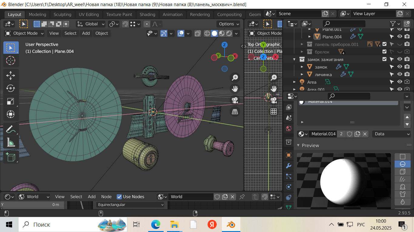The height and width of the screenshot is (232, 414).
Task: Hide Plane.004 with its eye icon
Action: tap(400, 37)
